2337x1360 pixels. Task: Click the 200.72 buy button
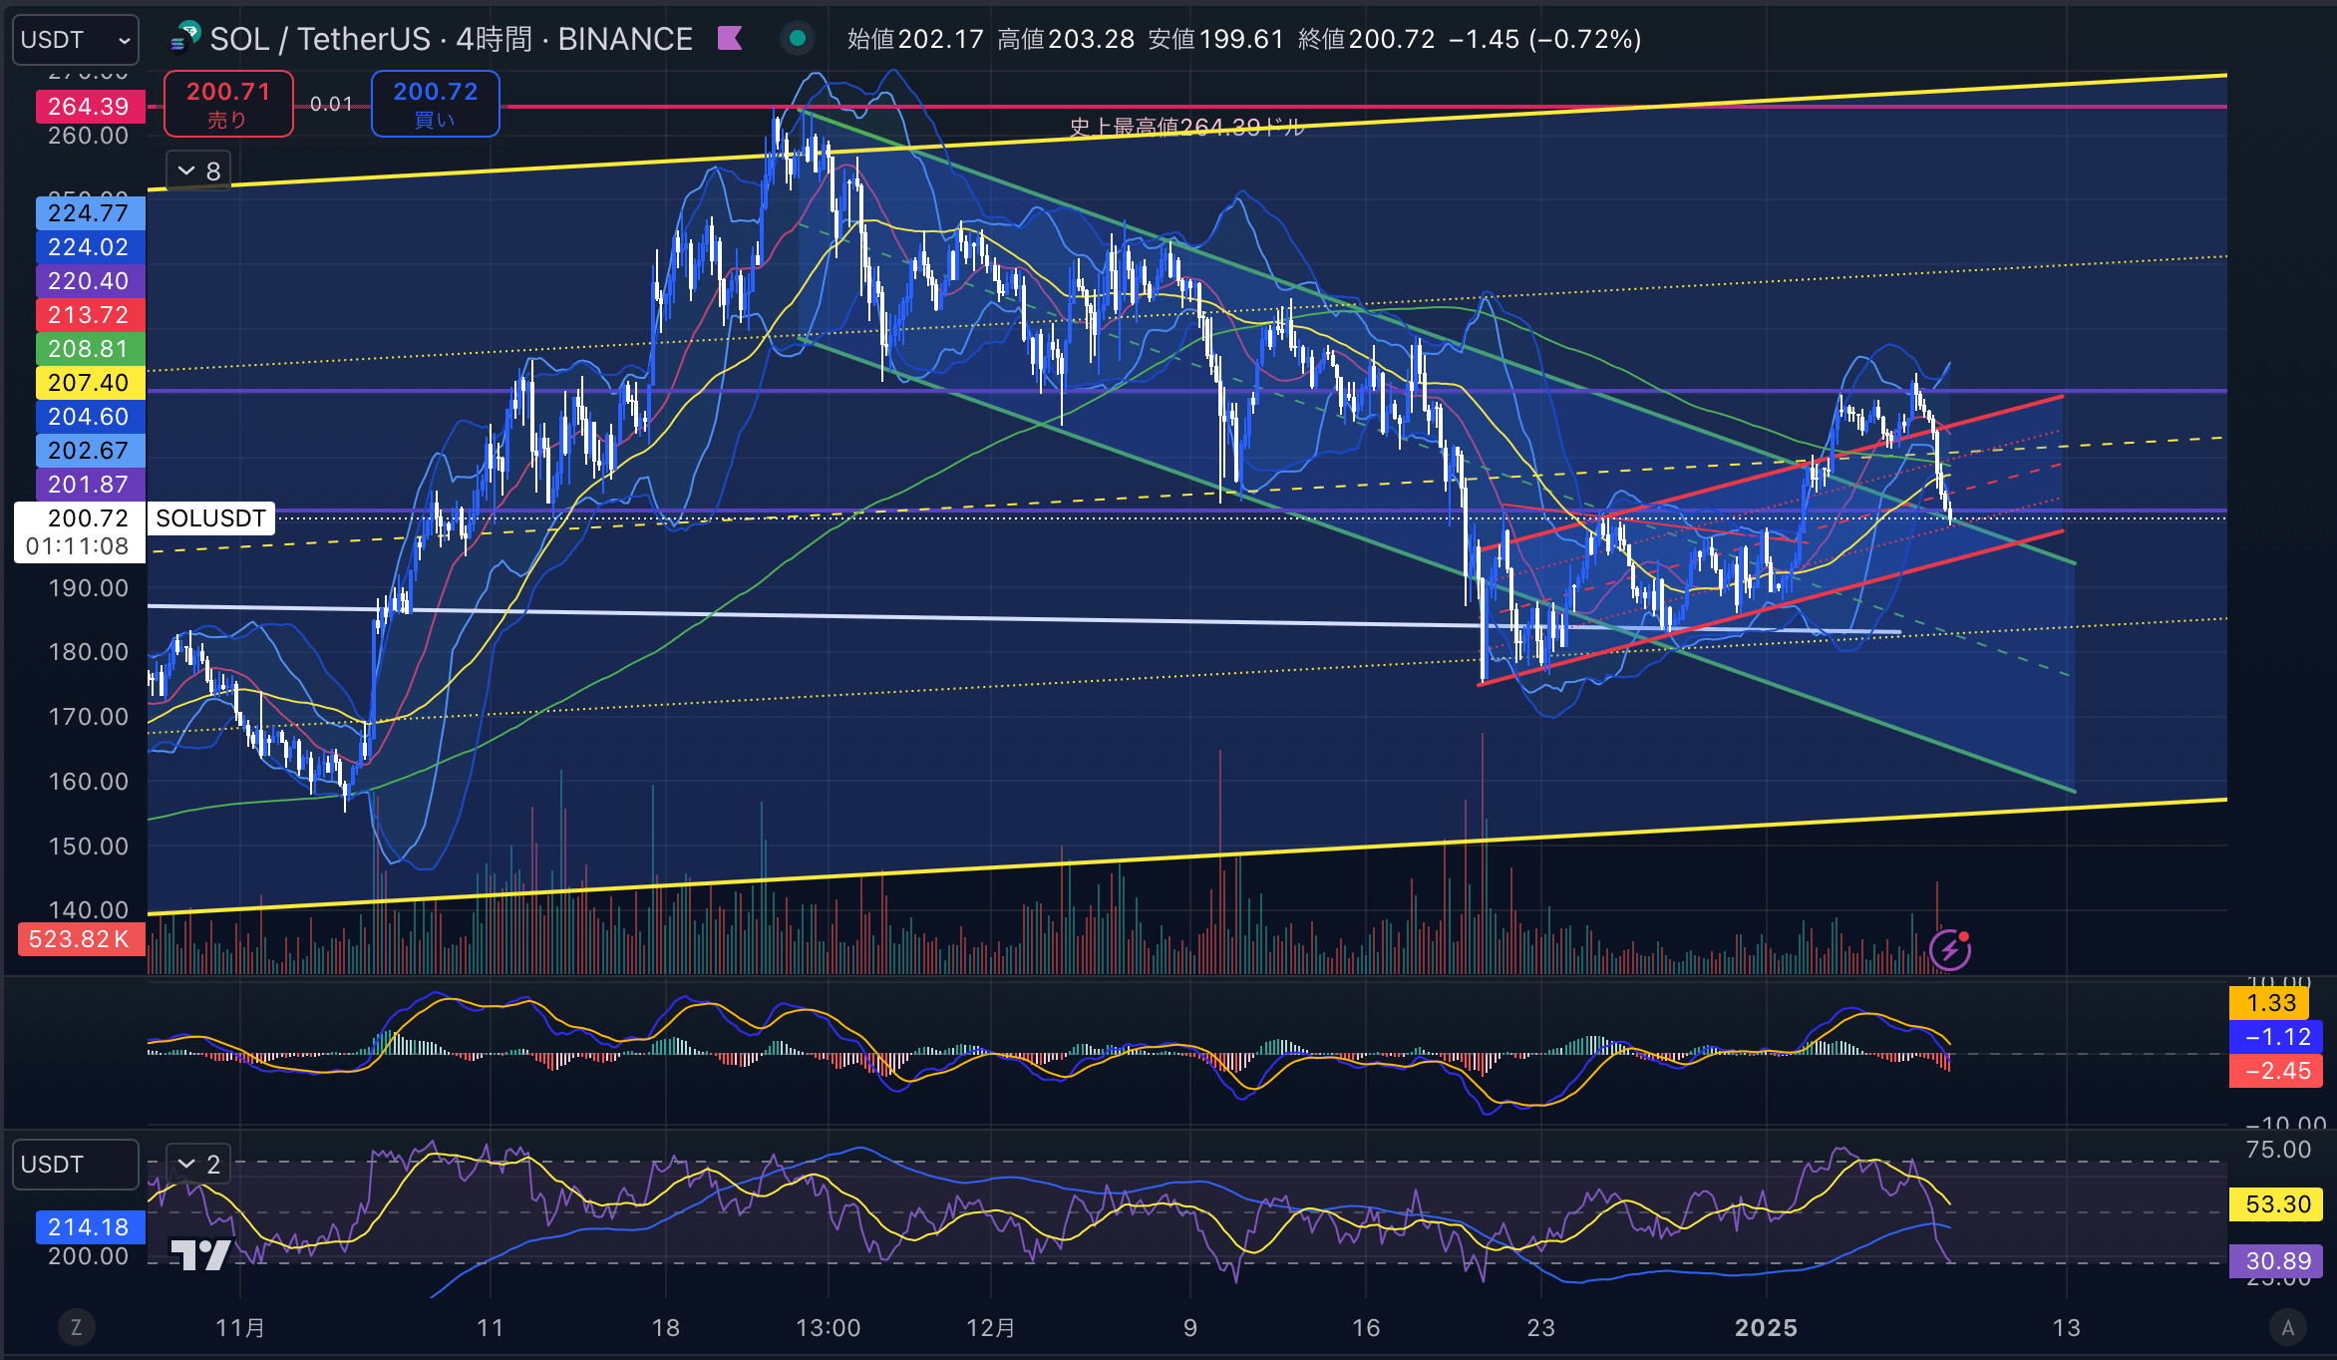click(x=435, y=104)
